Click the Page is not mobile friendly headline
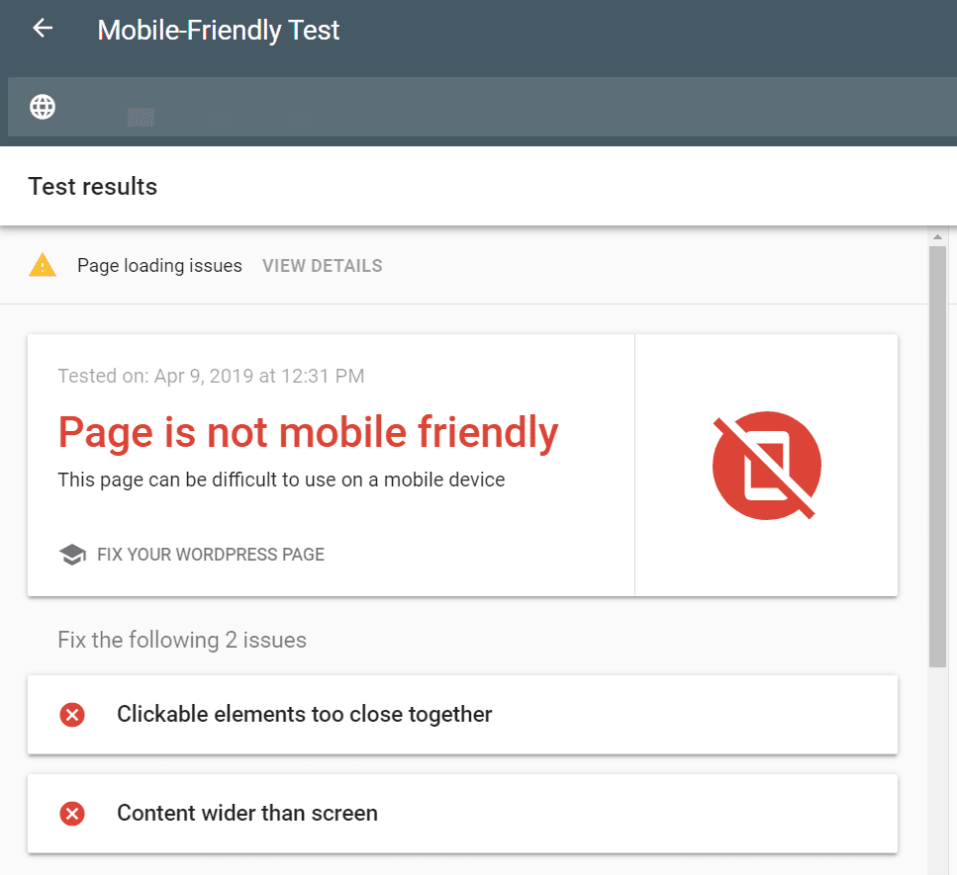 [308, 432]
